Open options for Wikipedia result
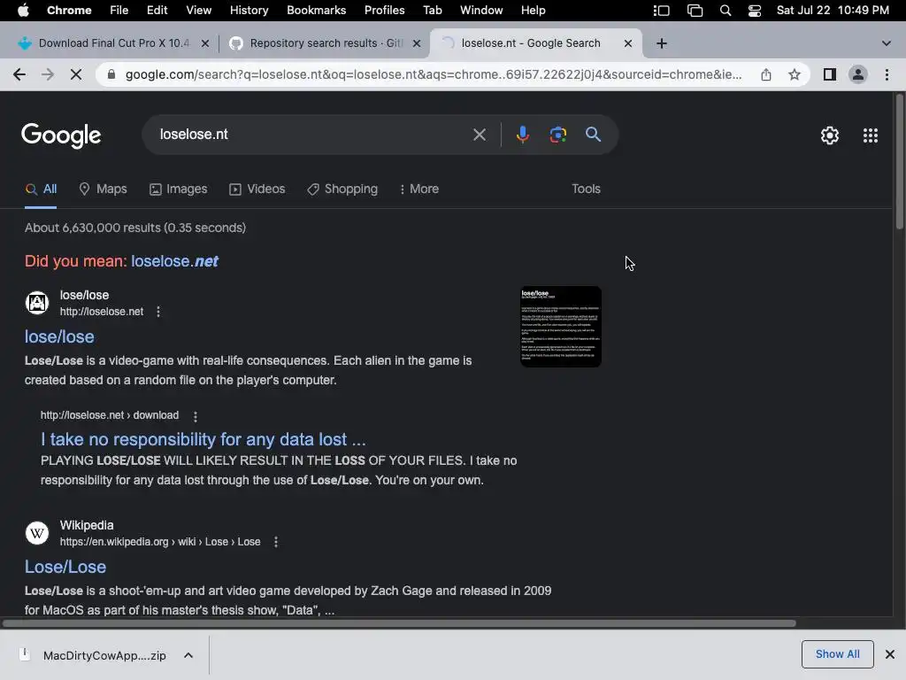Viewport: 906px width, 680px height. pyautogui.click(x=276, y=542)
